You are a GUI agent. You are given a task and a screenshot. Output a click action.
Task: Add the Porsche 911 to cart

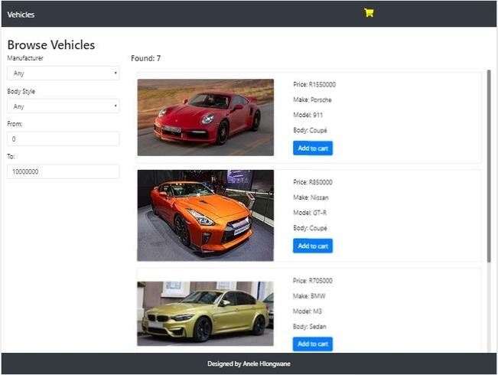313,148
